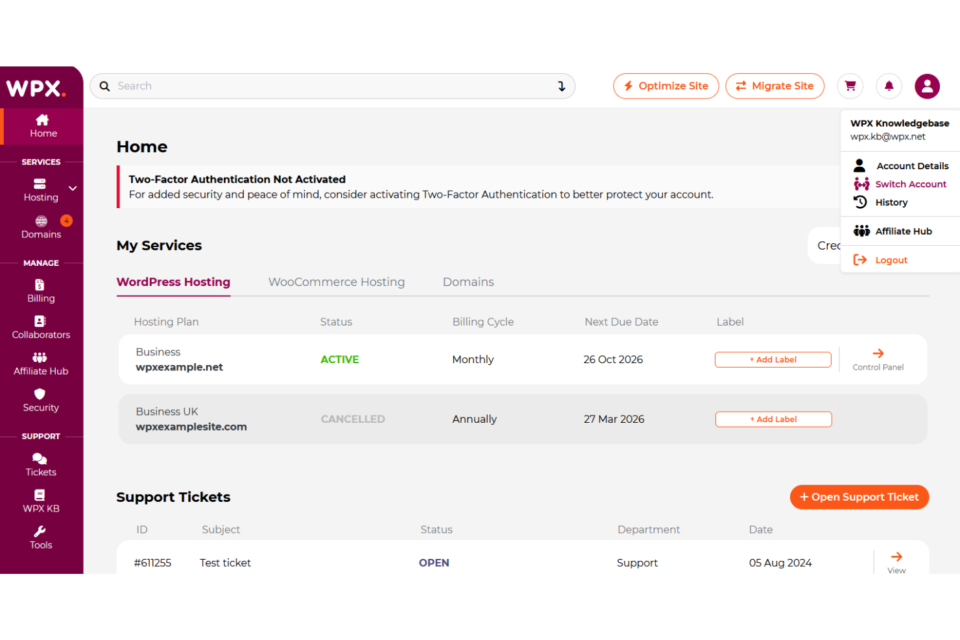Open the profile avatar menu
960x640 pixels.
tap(927, 86)
